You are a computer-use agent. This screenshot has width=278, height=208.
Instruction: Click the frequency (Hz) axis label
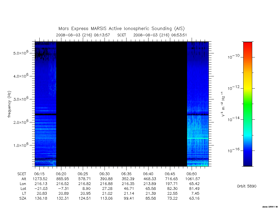click(10, 104)
